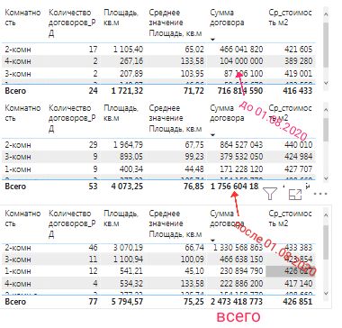Click scroll-up arrow of the top table
Image resolution: width=342 pixels, height=328 pixels.
click(327, 14)
